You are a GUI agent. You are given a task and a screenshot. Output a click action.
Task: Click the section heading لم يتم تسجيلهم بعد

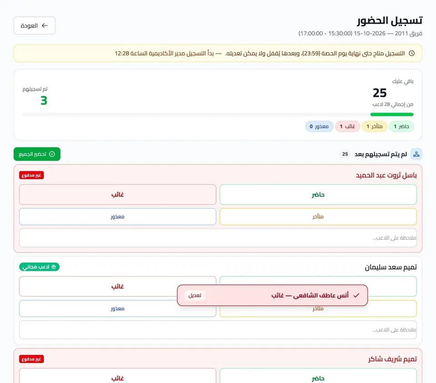click(381, 154)
